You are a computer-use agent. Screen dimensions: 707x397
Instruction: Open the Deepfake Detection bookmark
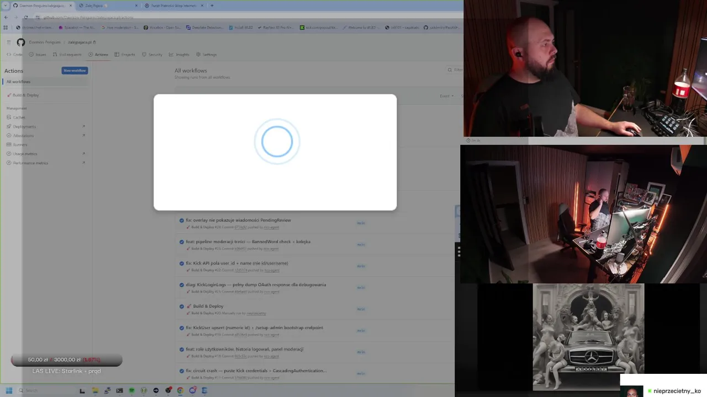204,27
